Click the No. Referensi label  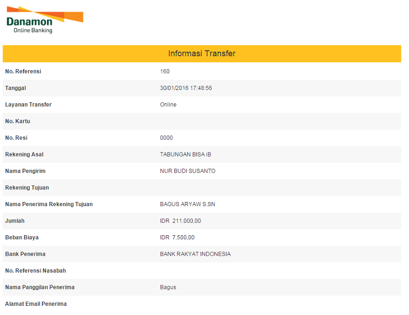(23, 72)
